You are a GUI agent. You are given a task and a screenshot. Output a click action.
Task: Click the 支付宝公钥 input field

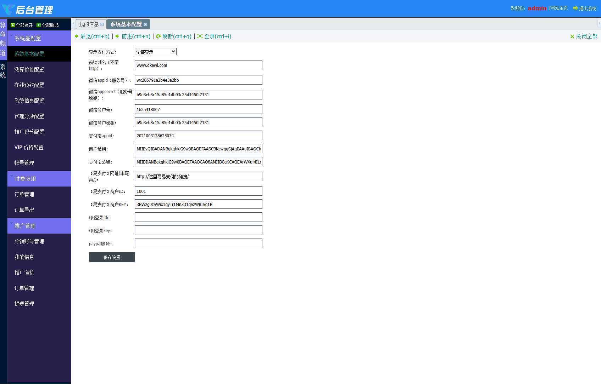[x=199, y=162]
